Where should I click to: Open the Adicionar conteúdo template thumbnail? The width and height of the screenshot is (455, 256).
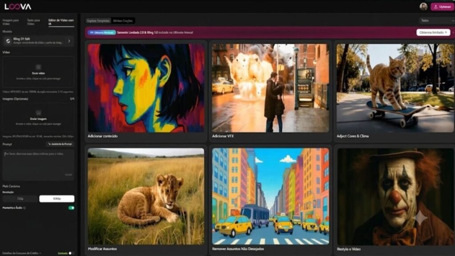tap(146, 88)
